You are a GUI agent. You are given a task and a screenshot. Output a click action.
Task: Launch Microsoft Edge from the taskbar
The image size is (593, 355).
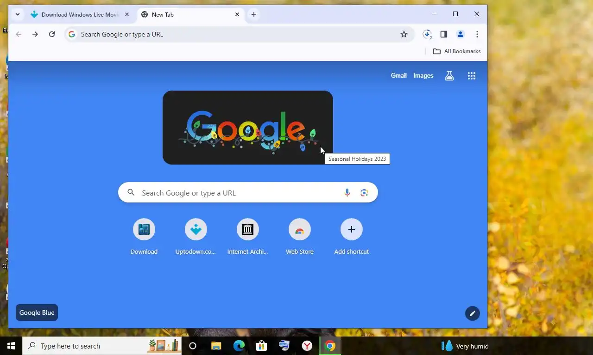tap(239, 346)
